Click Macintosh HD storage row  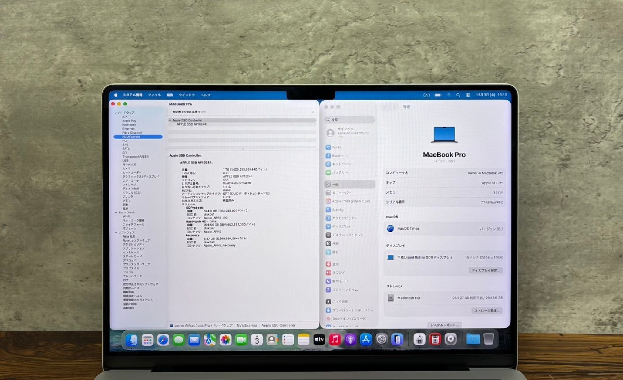tap(445, 298)
